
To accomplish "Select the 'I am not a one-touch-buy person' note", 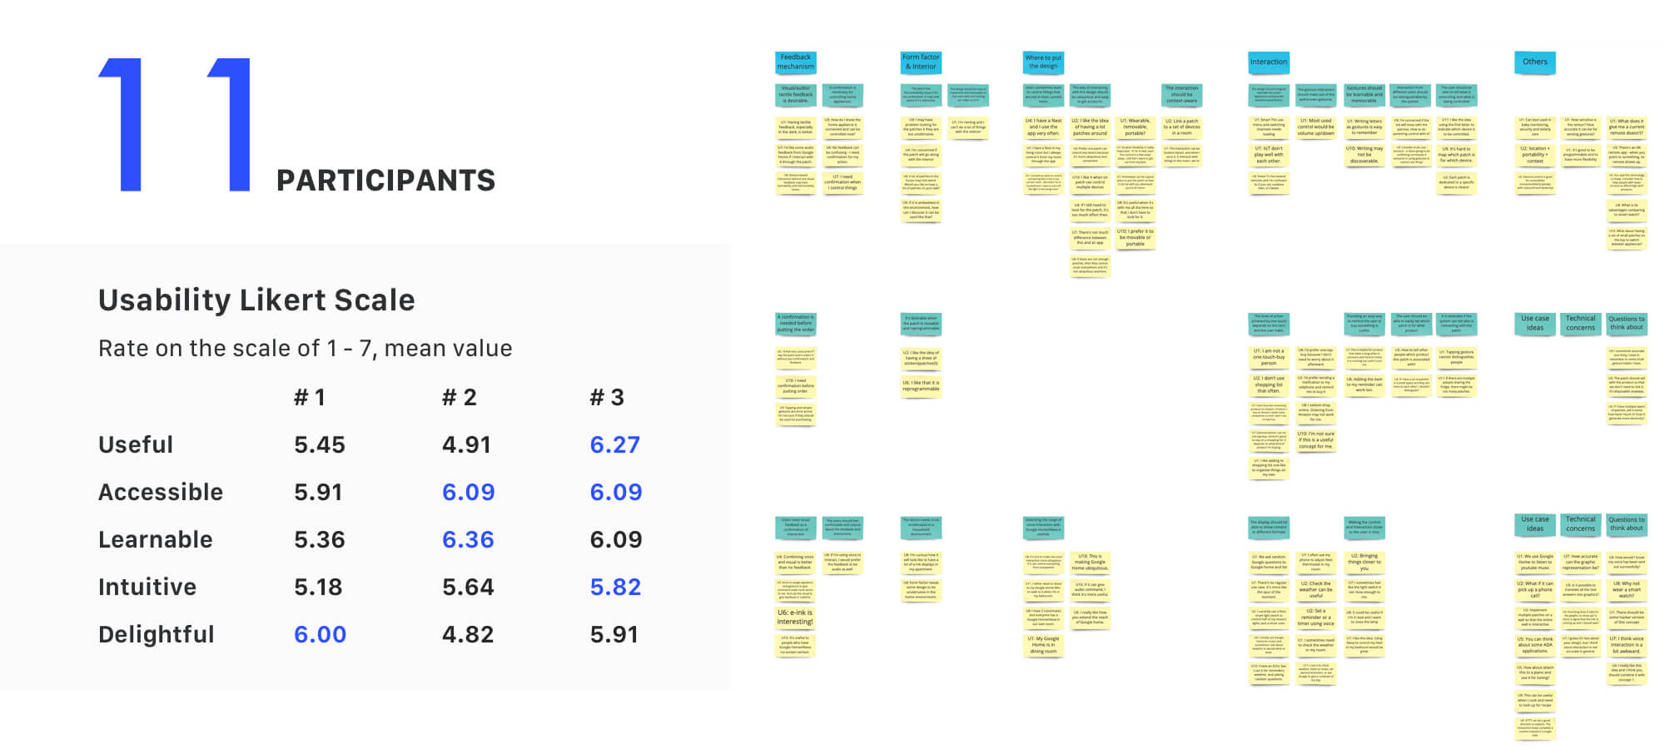I will coord(1268,357).
